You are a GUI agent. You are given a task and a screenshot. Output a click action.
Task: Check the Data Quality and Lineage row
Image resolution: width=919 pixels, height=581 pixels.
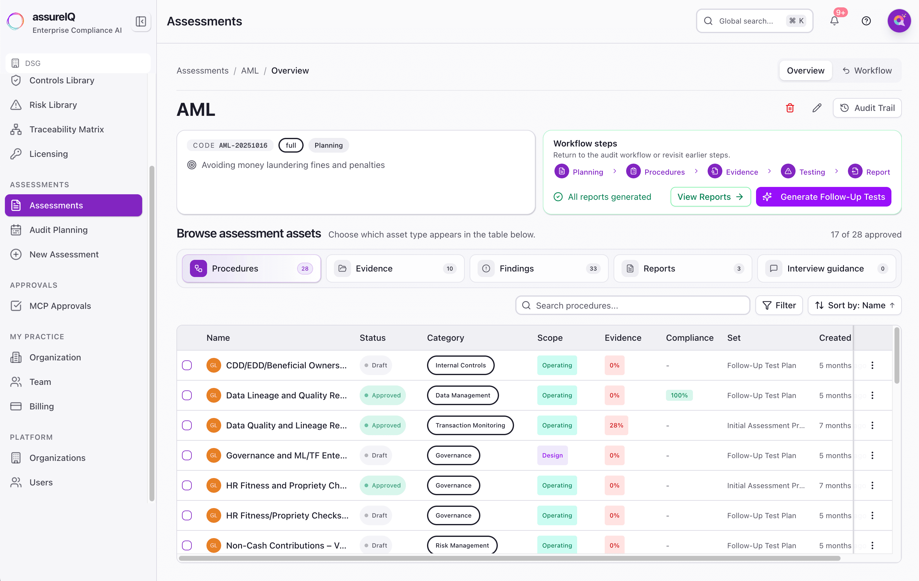pos(187,425)
